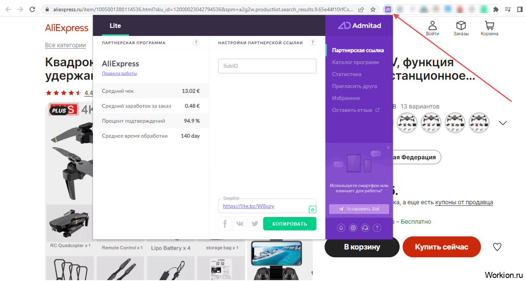
Task: Click the Admitad logo in extension
Action: pyautogui.click(x=359, y=25)
